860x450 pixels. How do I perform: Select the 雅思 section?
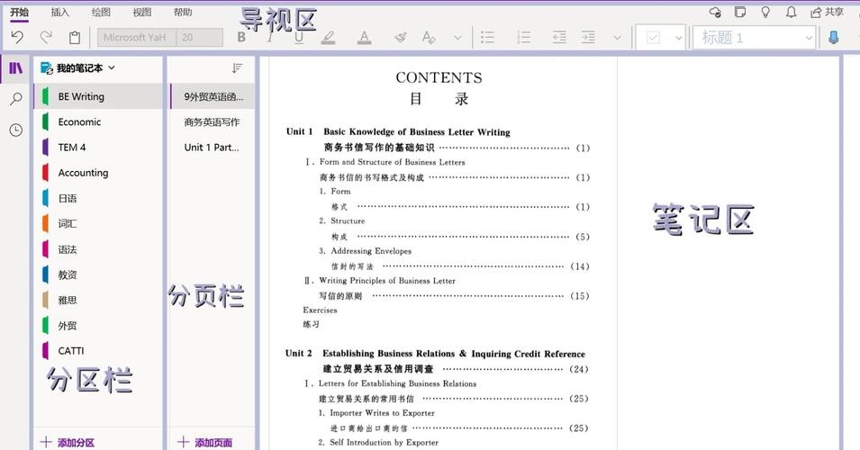98,300
